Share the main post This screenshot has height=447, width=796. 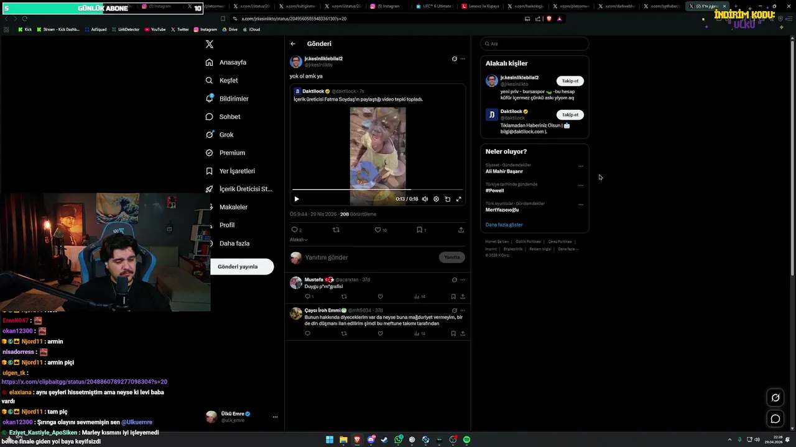click(x=461, y=230)
